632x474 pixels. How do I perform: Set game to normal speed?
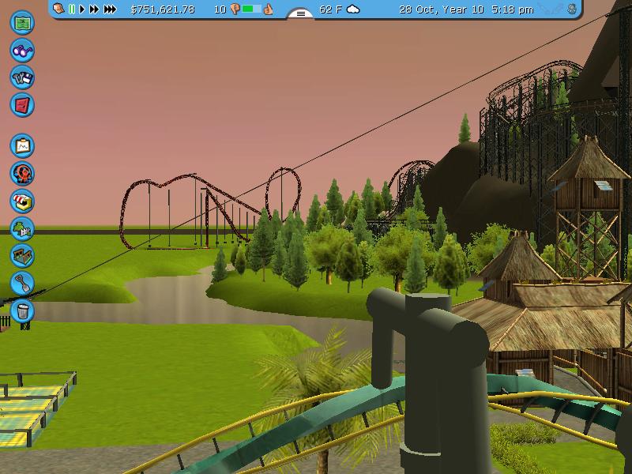tap(82, 9)
